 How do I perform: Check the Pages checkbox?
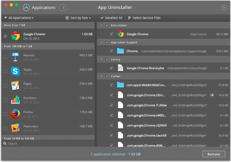point(5,86)
